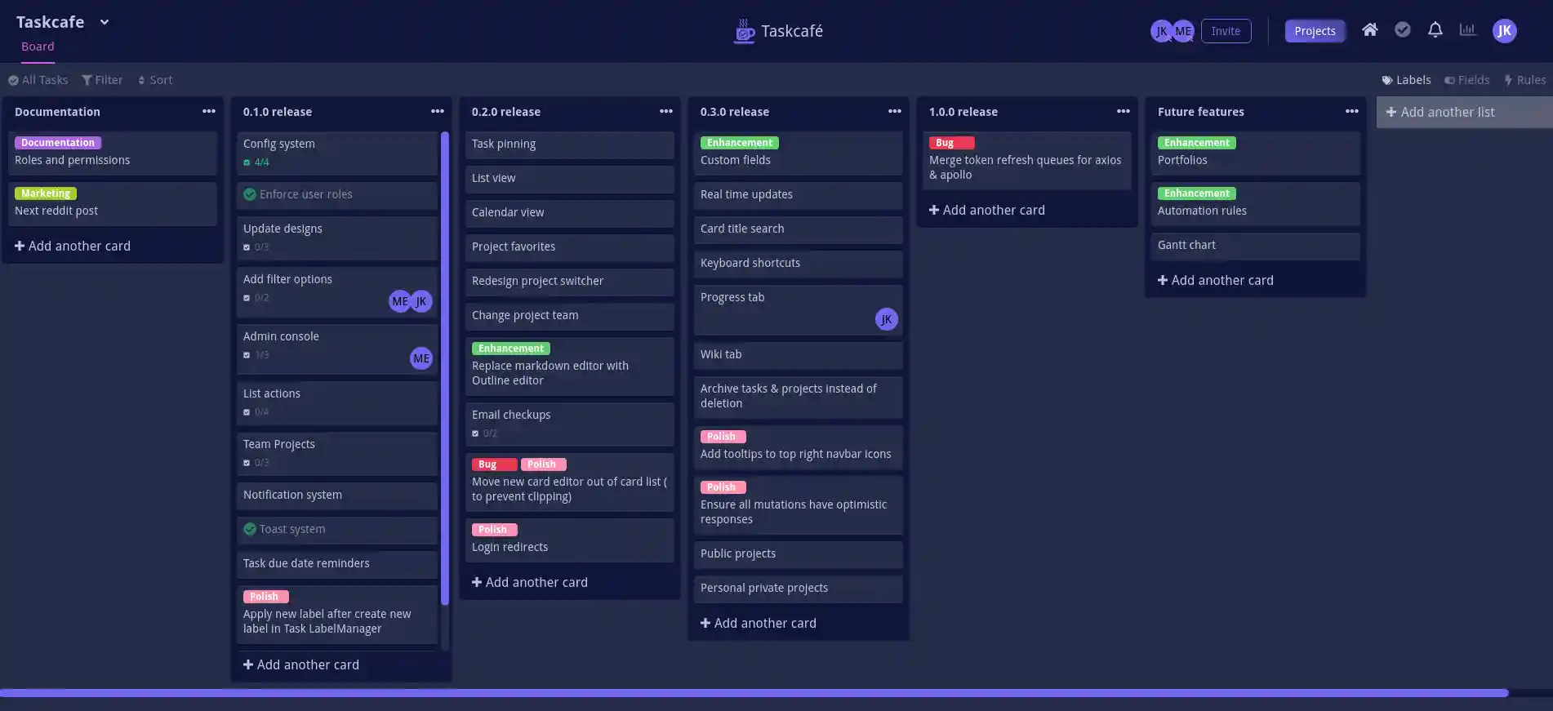
Task: Add another card in 0.1.0 release
Action: tap(301, 664)
